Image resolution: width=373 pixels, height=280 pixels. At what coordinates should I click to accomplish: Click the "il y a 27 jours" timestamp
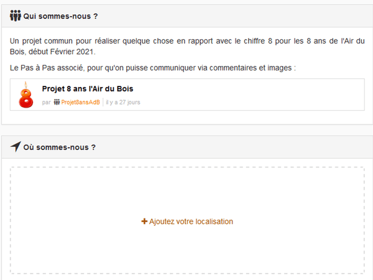point(123,102)
